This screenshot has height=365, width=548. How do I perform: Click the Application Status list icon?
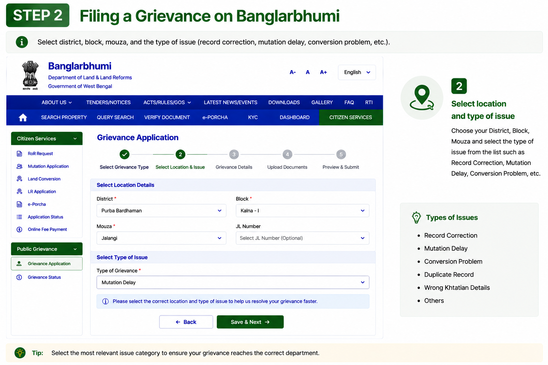tap(20, 217)
